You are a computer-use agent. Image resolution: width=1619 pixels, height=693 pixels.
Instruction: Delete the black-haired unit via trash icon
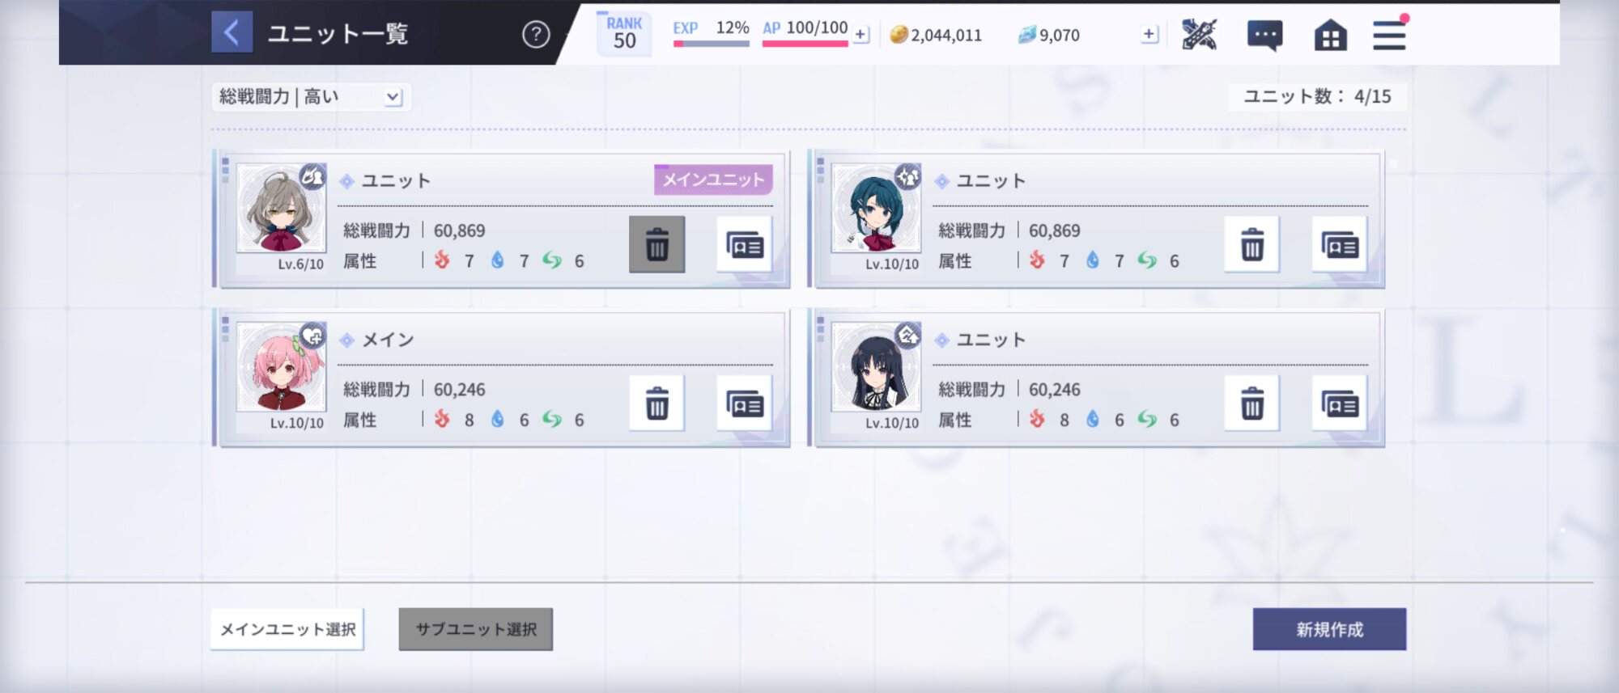(x=1252, y=404)
